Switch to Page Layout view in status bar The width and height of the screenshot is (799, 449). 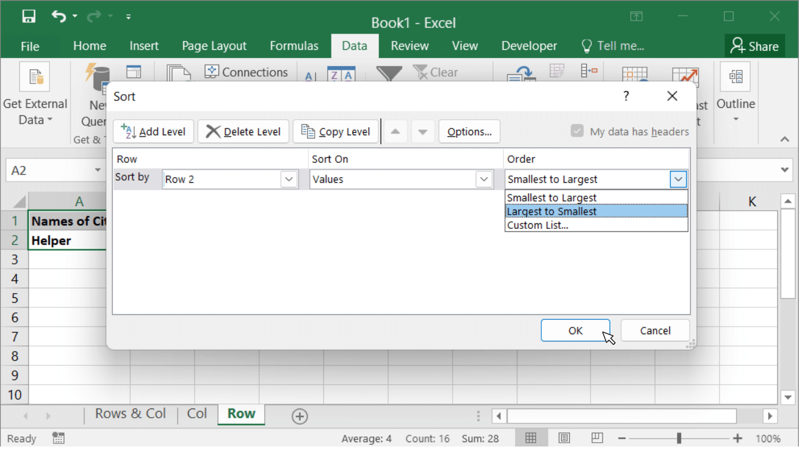pos(564,438)
